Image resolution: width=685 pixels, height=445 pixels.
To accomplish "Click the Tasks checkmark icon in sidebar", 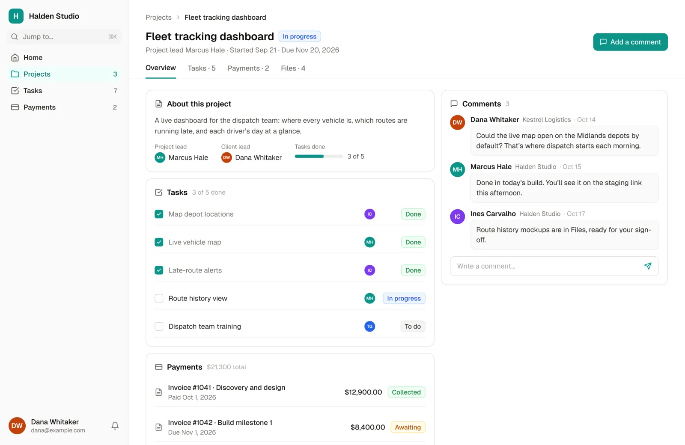I will 15,91.
